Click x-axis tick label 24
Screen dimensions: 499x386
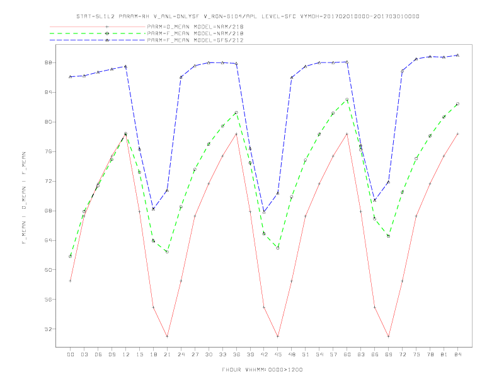[x=181, y=354]
